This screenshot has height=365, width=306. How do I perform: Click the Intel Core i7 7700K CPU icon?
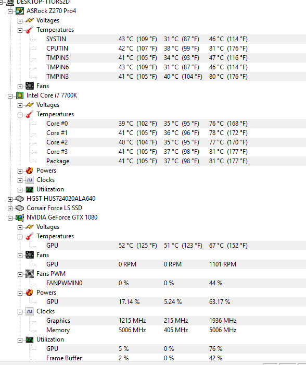[x=20, y=95]
